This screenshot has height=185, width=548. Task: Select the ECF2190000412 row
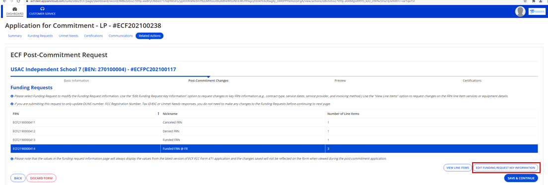(x=274, y=131)
